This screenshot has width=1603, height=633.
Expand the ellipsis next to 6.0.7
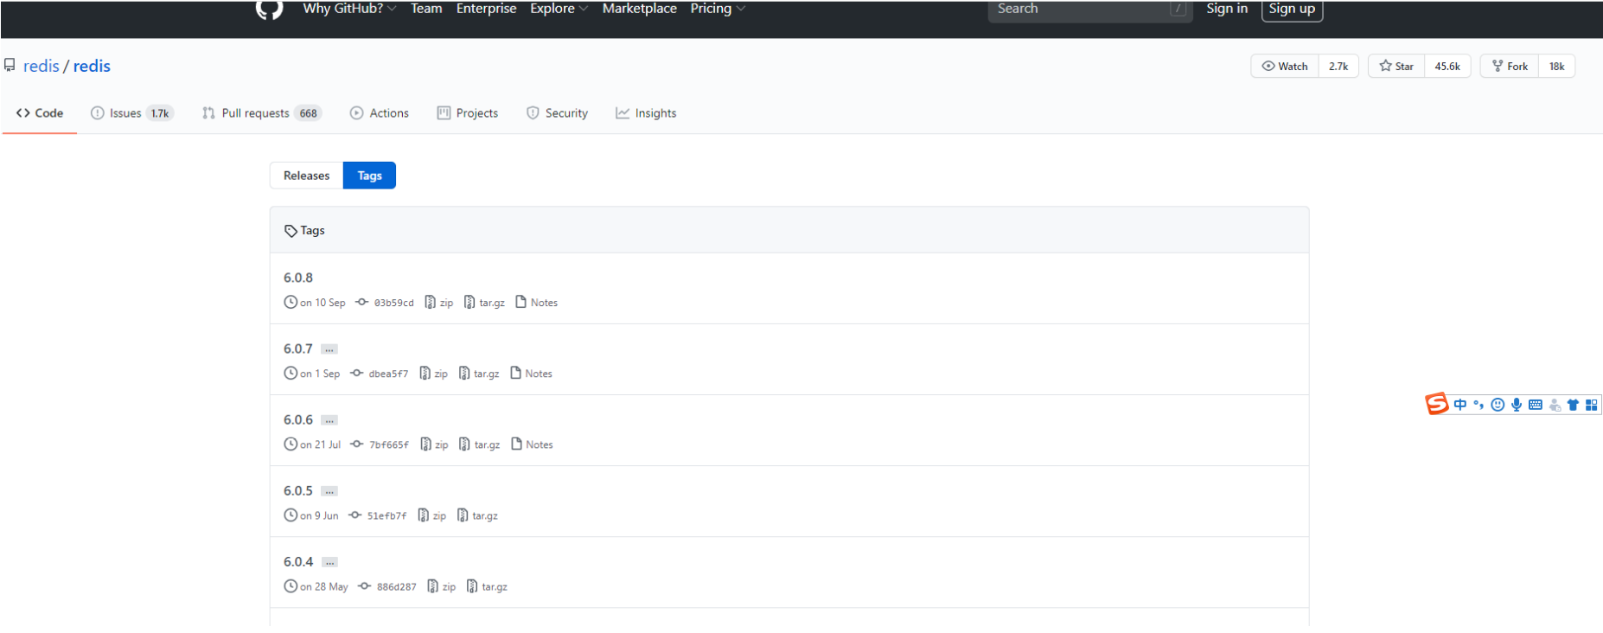pyautogui.click(x=329, y=349)
